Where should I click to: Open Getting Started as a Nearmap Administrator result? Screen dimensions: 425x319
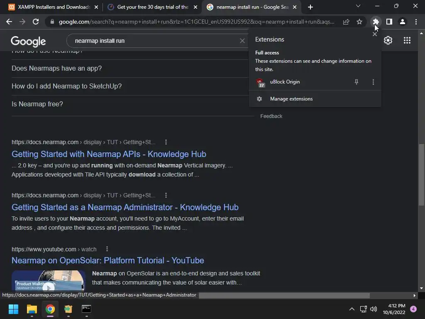pyautogui.click(x=125, y=207)
